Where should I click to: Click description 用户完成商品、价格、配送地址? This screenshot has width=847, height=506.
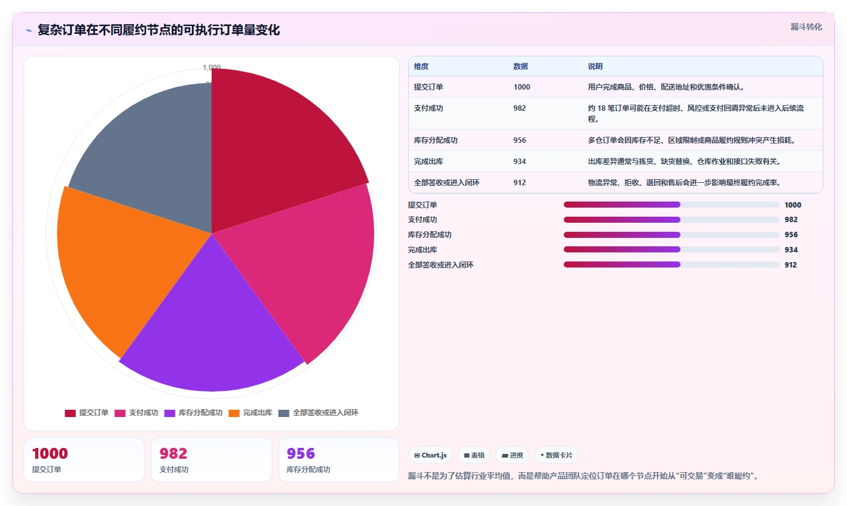tap(666, 87)
